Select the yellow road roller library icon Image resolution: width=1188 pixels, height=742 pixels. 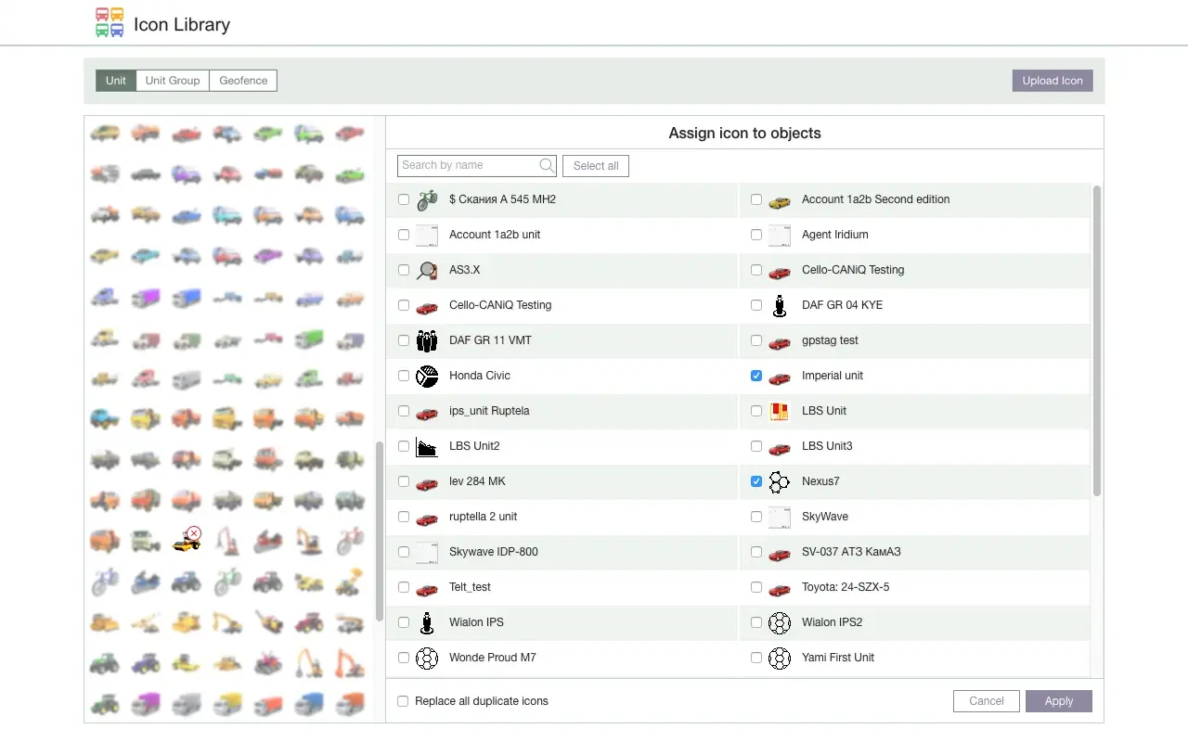[185, 542]
